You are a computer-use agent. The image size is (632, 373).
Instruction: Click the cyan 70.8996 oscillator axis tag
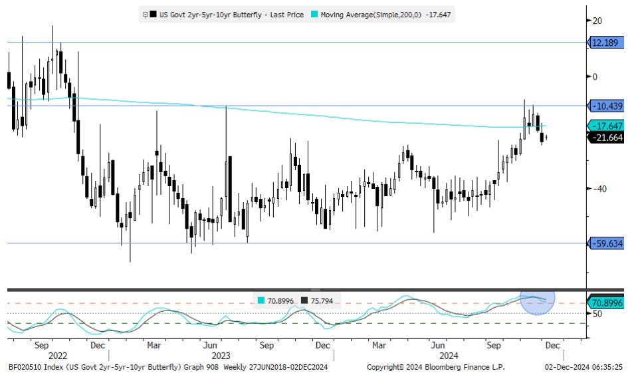[x=605, y=303]
